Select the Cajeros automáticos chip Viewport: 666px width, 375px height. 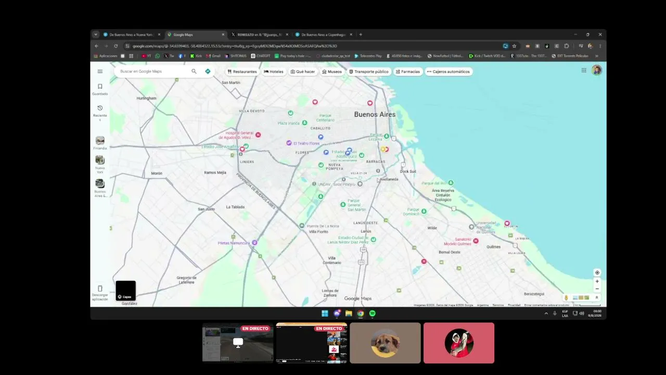pos(448,71)
